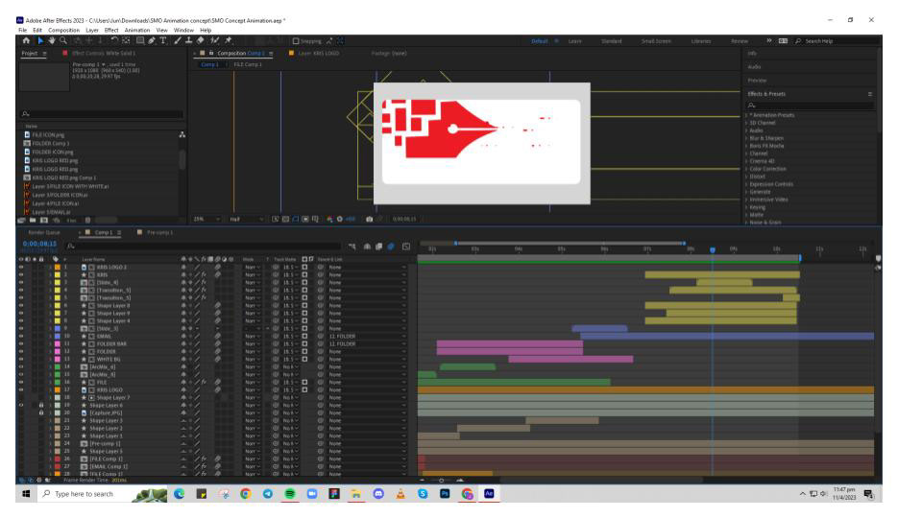Expand the Animation Presets folder
Viewport: 922px width, 518px height.
[x=747, y=115]
